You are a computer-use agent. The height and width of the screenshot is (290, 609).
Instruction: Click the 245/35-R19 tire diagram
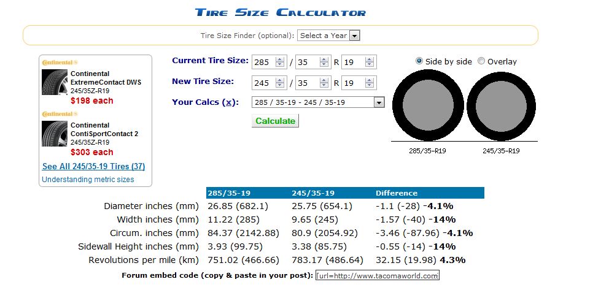[x=500, y=106]
